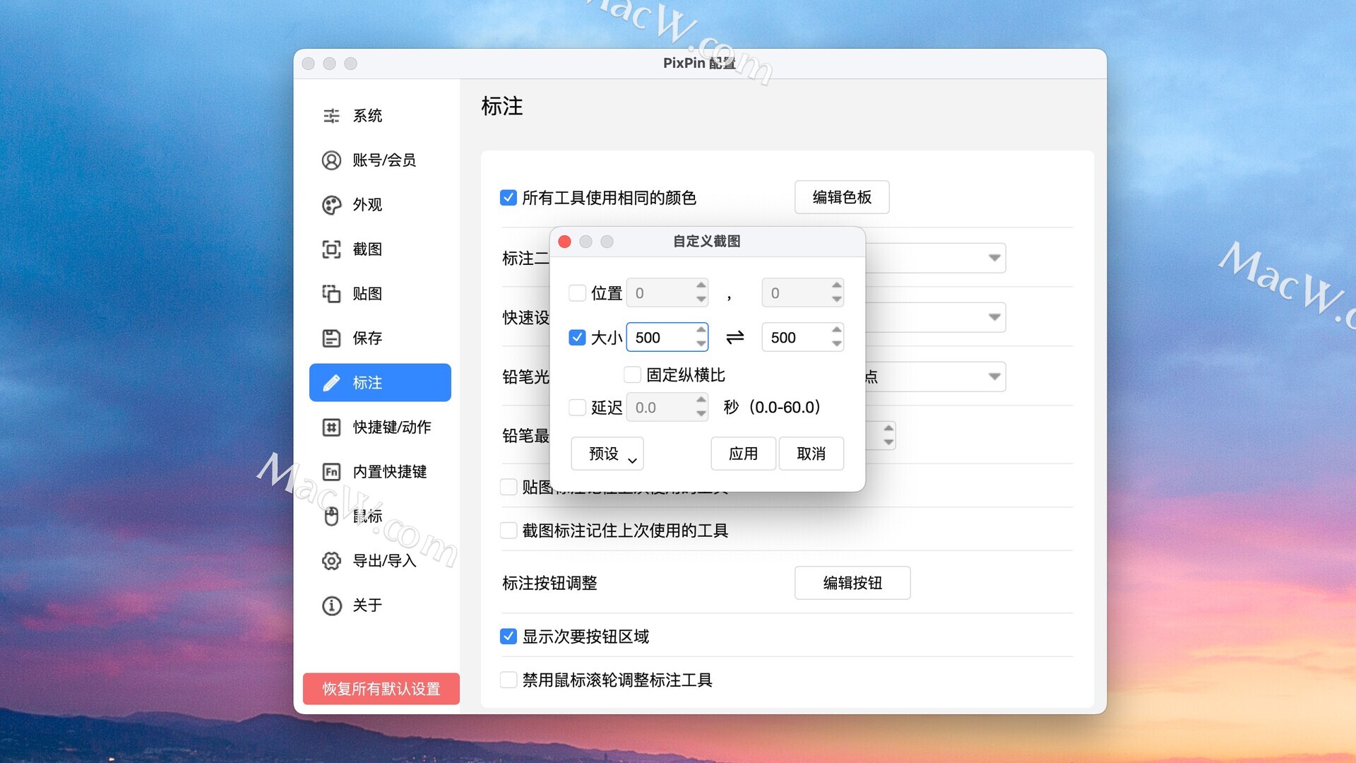Click the 外观 palette icon

point(331,205)
